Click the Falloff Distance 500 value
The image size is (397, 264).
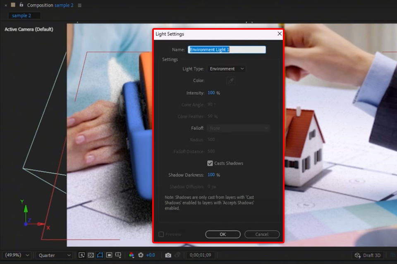coord(211,151)
